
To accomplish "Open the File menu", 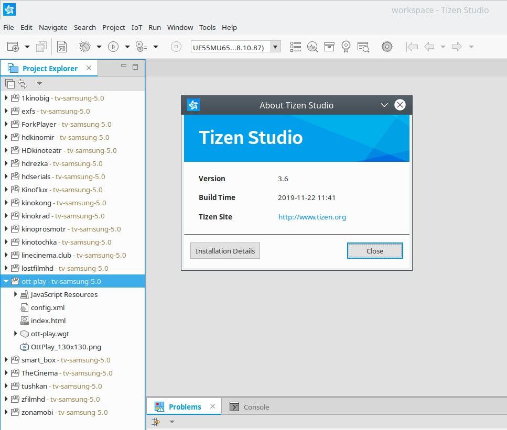I will point(8,27).
